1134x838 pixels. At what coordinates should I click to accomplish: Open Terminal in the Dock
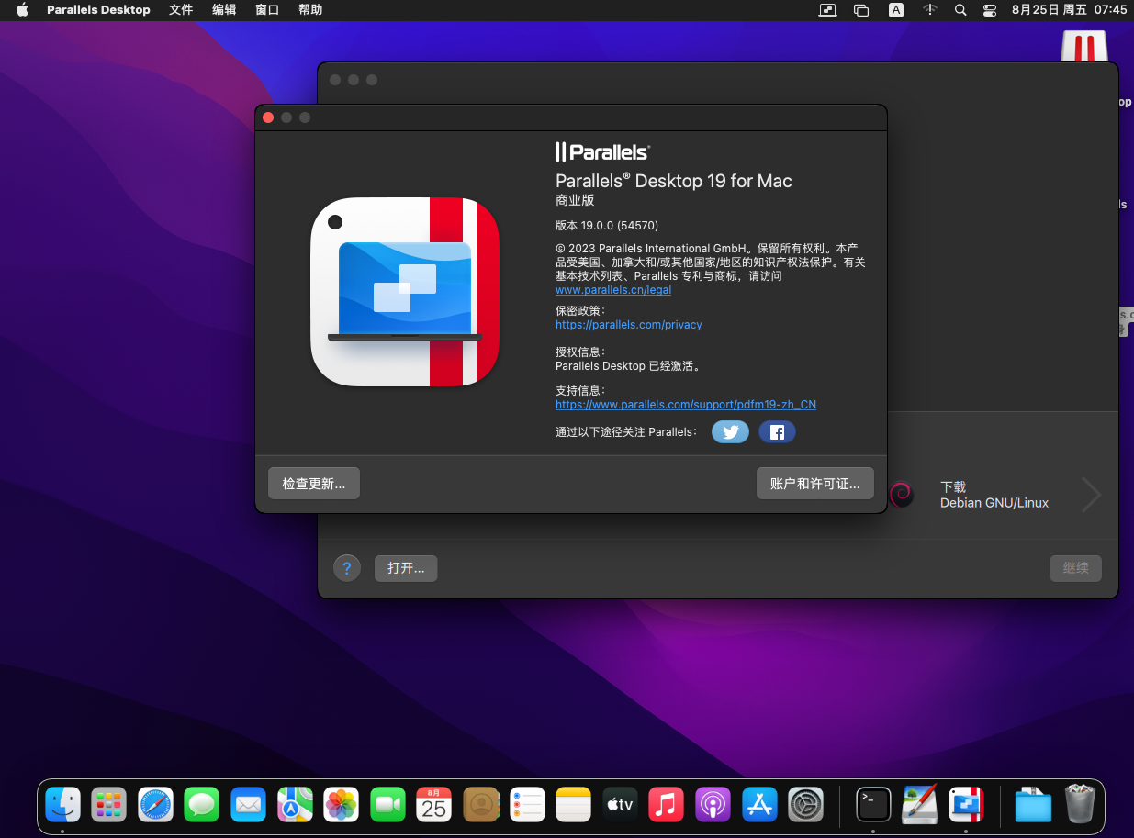click(872, 805)
